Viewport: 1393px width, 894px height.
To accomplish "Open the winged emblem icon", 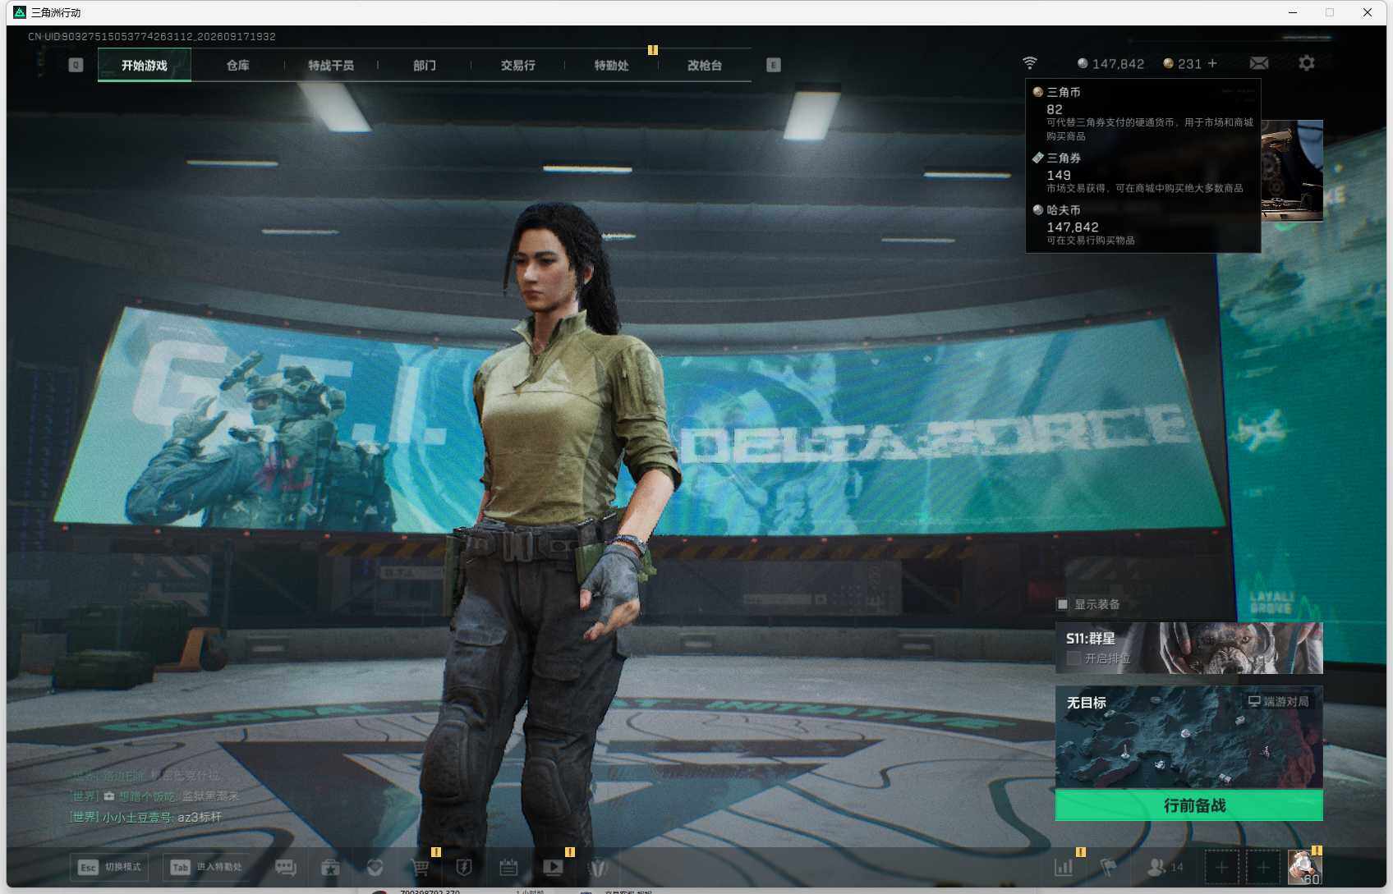I will tap(598, 867).
